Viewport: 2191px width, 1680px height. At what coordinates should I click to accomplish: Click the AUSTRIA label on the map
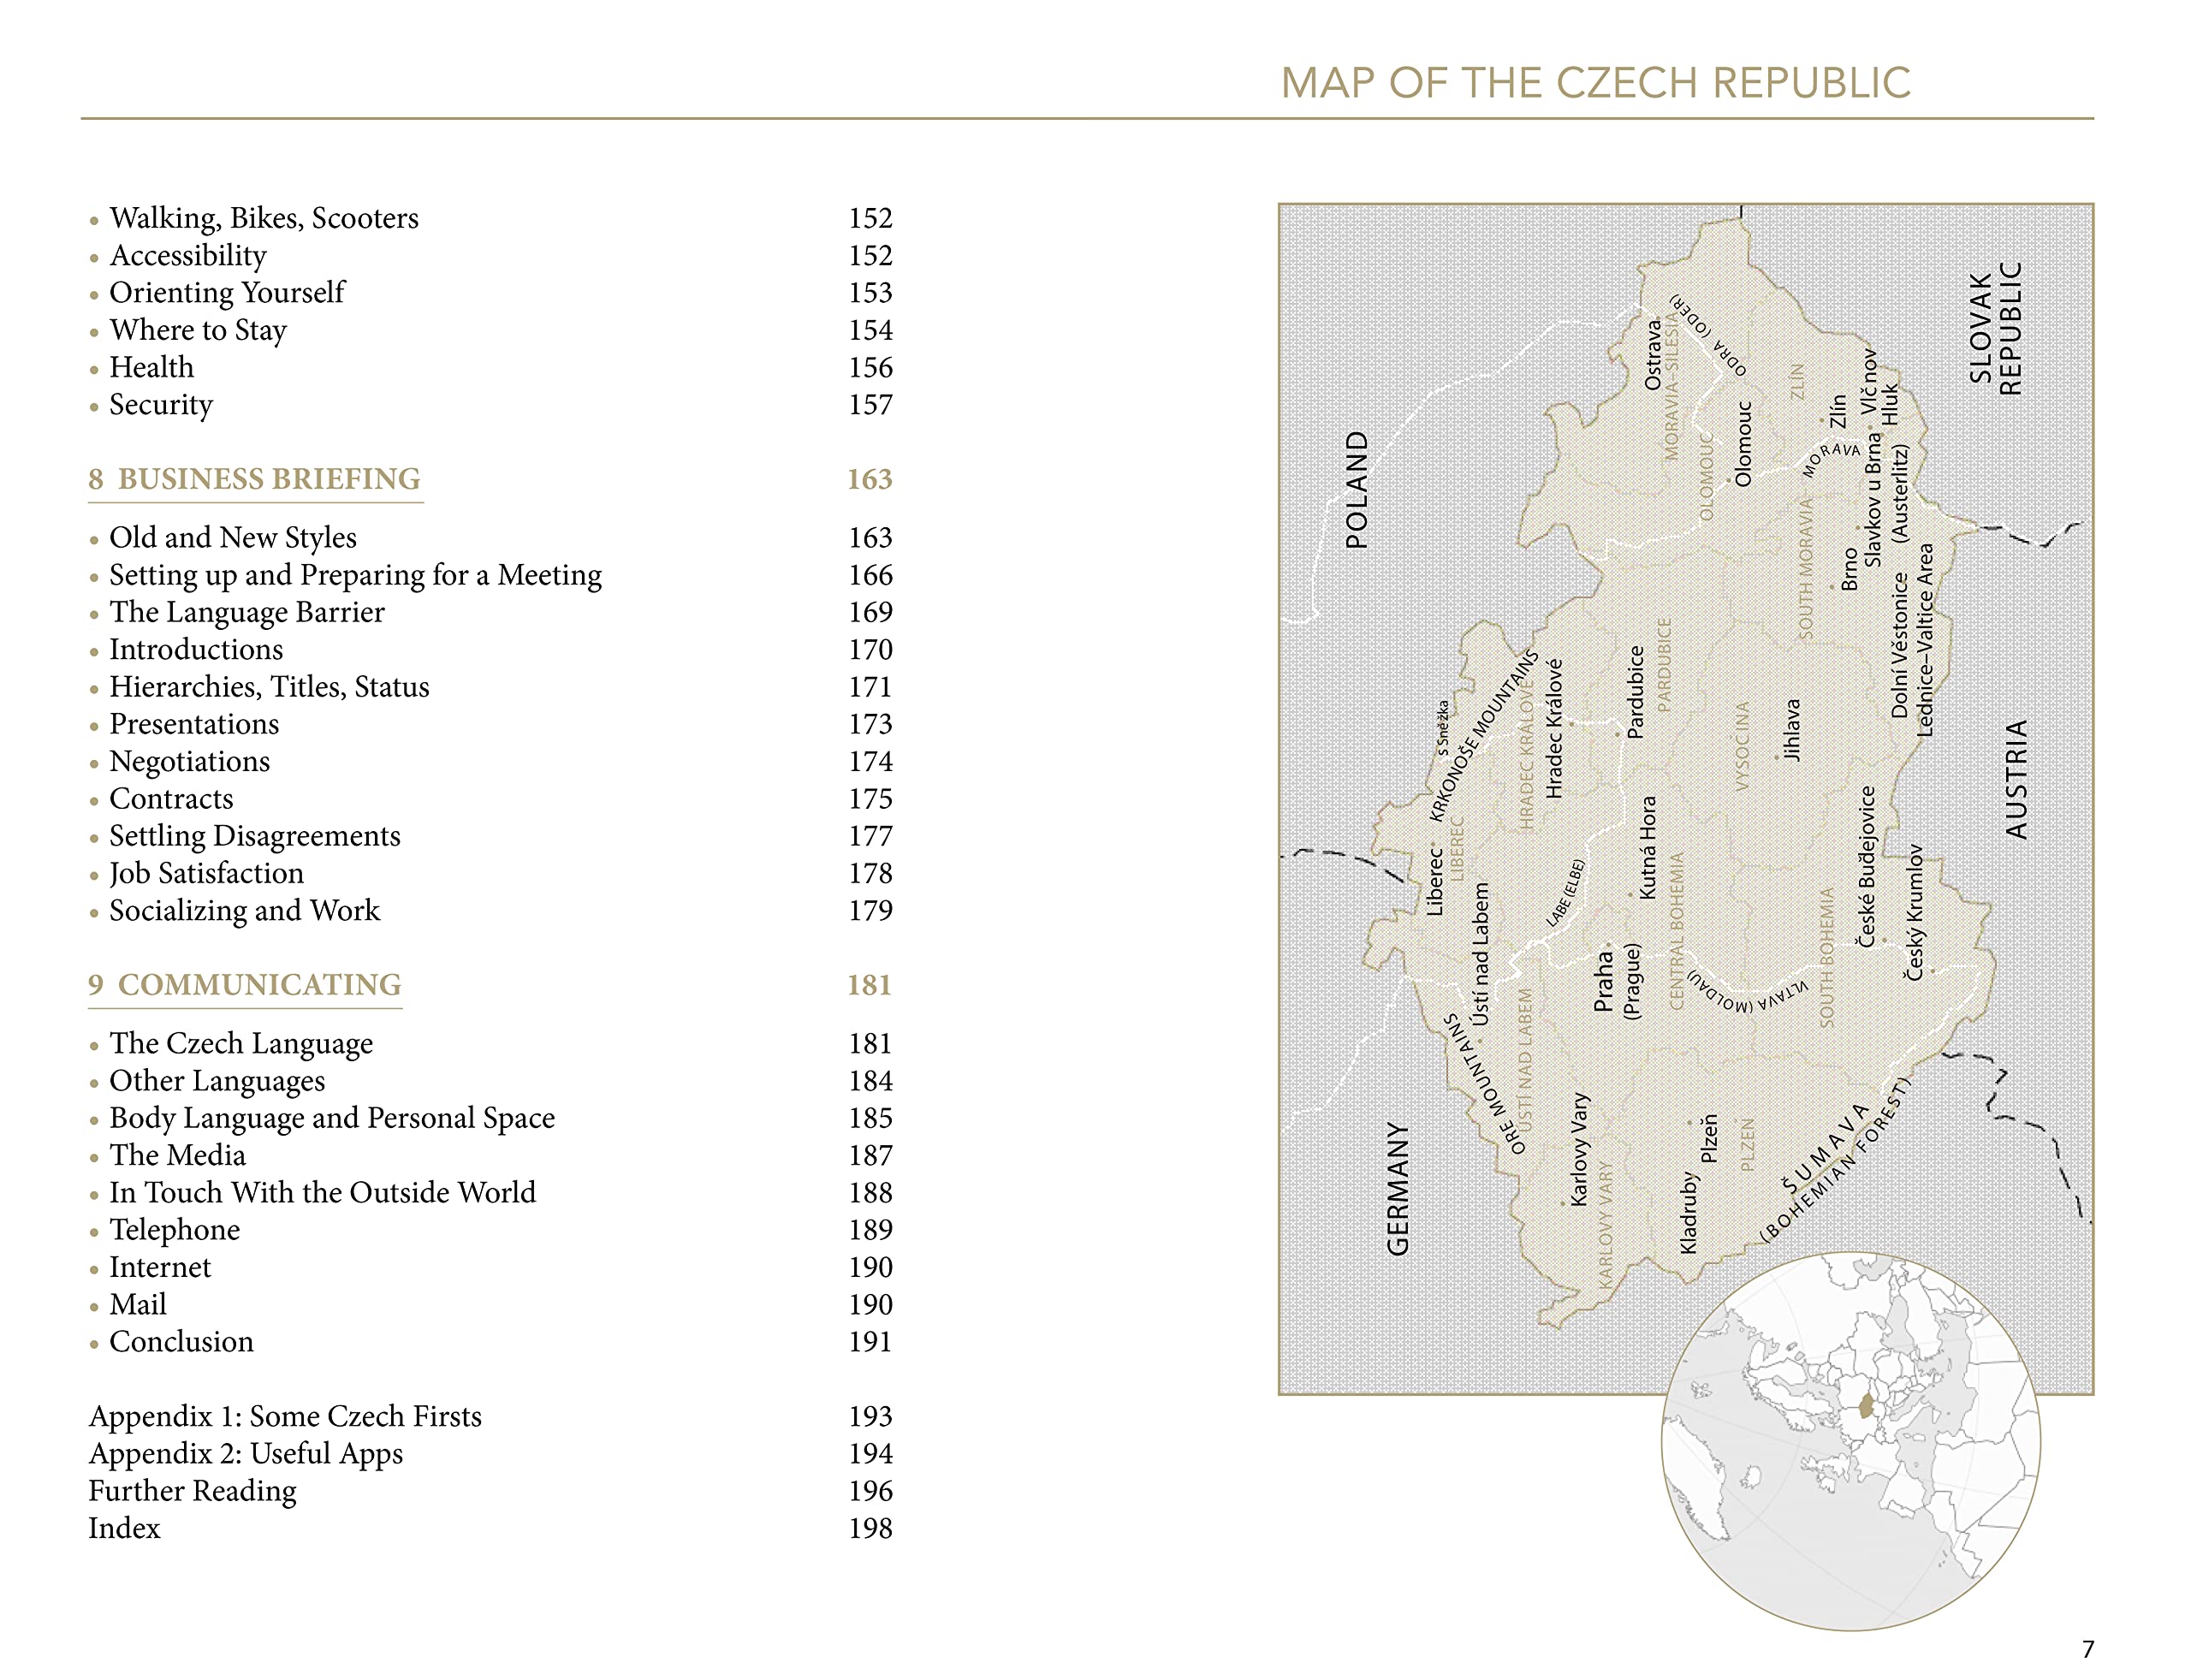pyautogui.click(x=2016, y=779)
